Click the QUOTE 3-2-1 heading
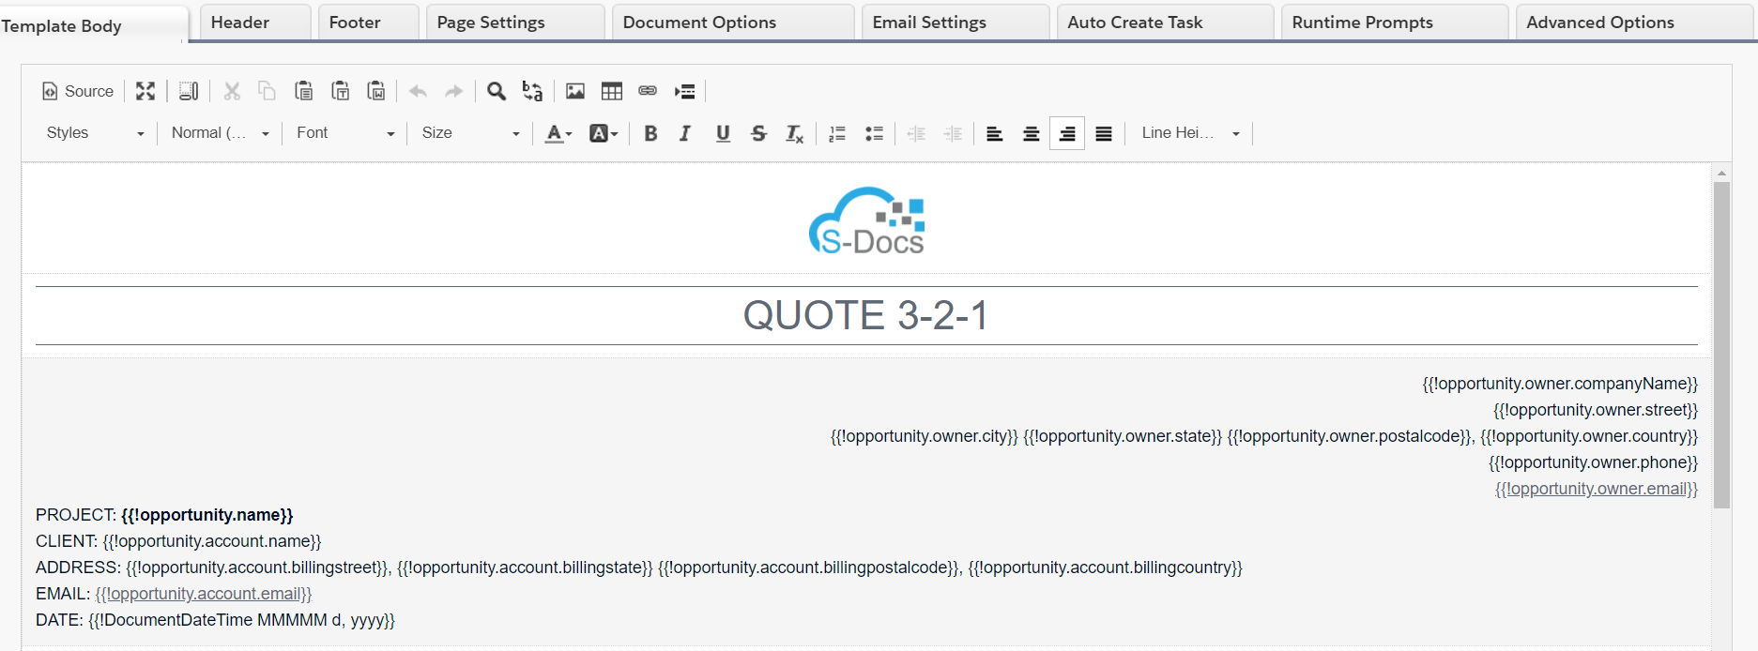The image size is (1758, 651). [866, 315]
